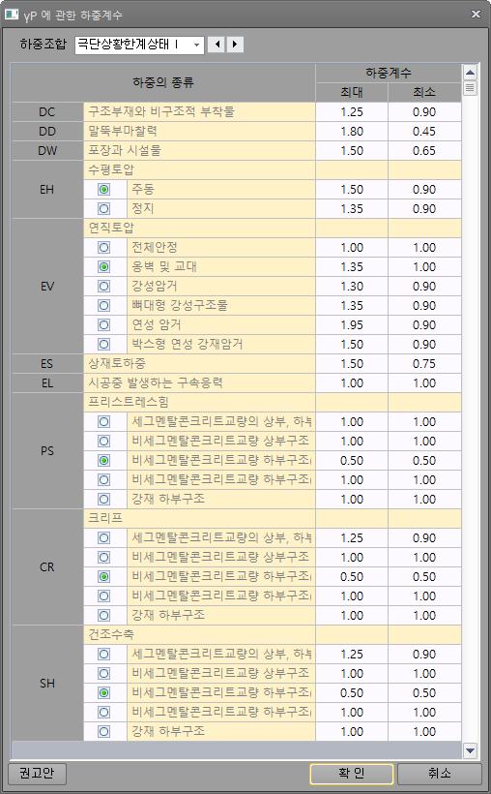This screenshot has height=794, width=491.
Task: Select 연성 암거 radio option
Action: pos(104,325)
